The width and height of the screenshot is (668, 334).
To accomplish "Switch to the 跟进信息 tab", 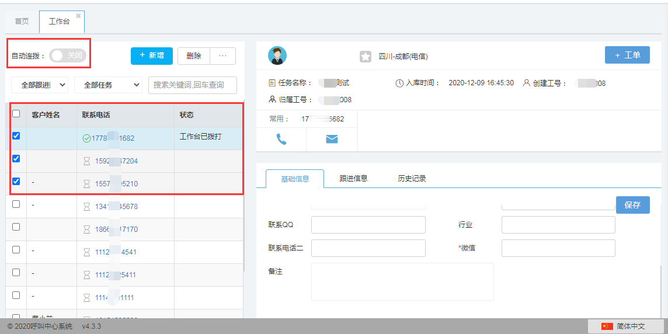I will pos(353,179).
